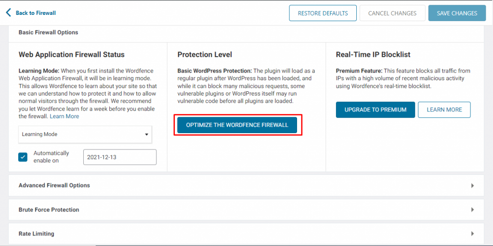
Task: Open the Back to Firewall link text
Action: click(x=36, y=13)
